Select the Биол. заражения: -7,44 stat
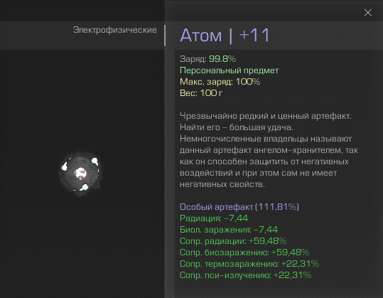Screen dimensions: 383x298 coord(229,230)
